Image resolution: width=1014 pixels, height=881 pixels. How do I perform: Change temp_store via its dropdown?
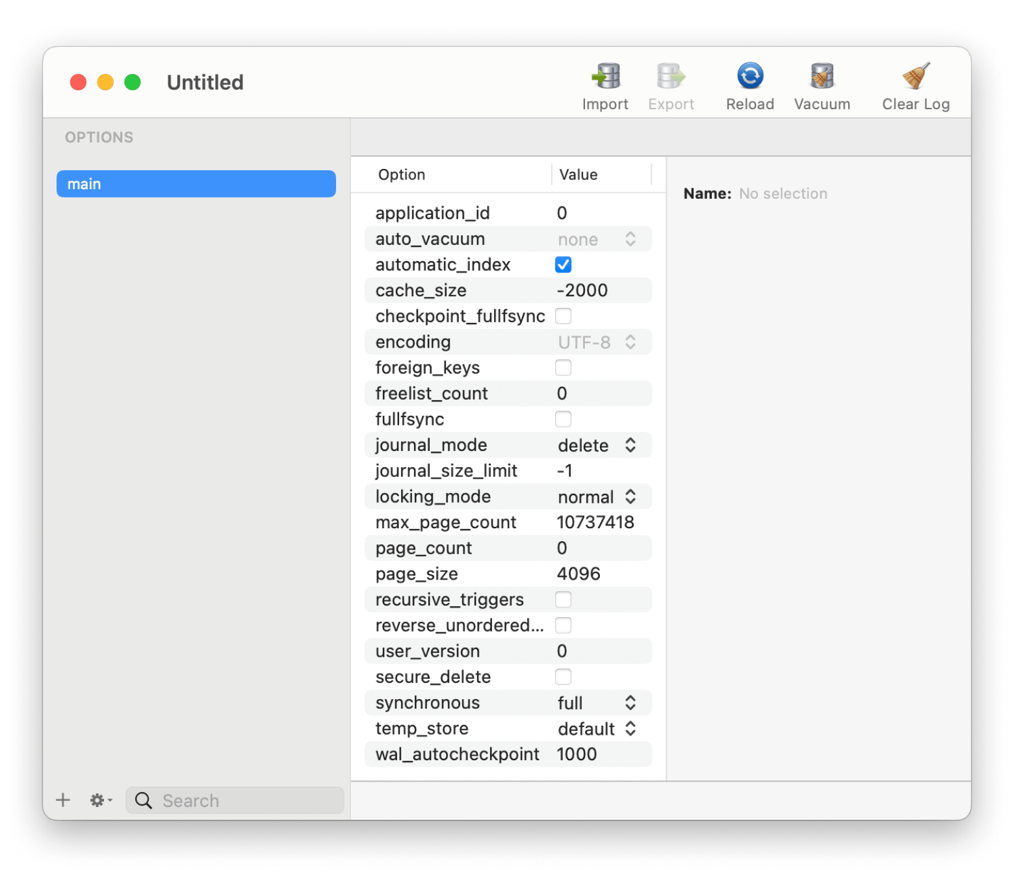(596, 729)
